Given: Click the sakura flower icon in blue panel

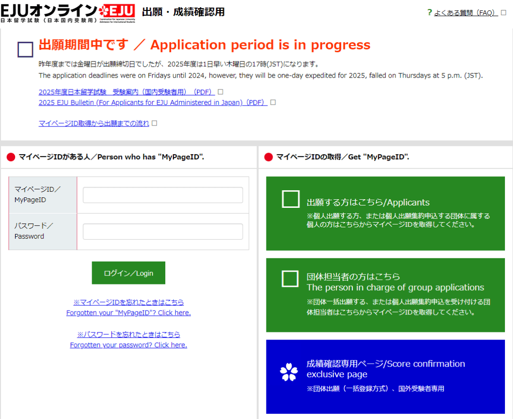Looking at the screenshot, I should tap(289, 372).
